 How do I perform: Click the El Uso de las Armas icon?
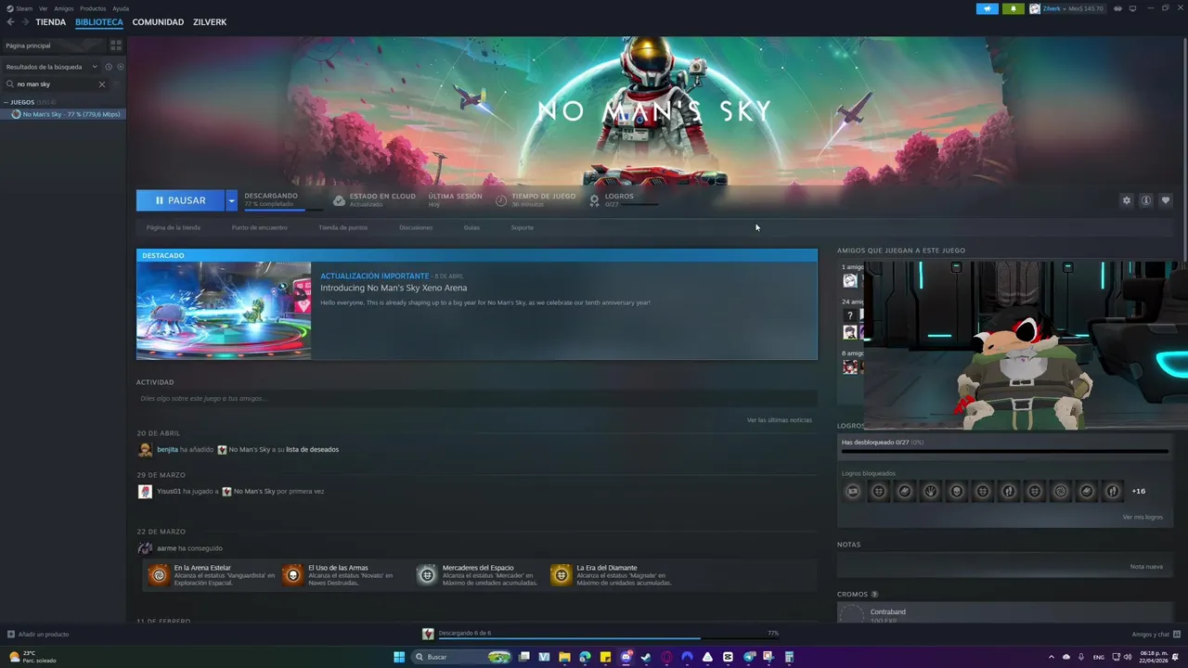292,575
